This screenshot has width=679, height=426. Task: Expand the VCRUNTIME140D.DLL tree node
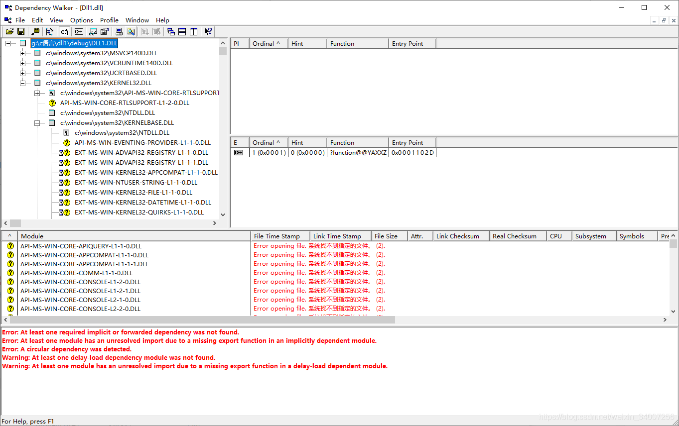[22, 63]
